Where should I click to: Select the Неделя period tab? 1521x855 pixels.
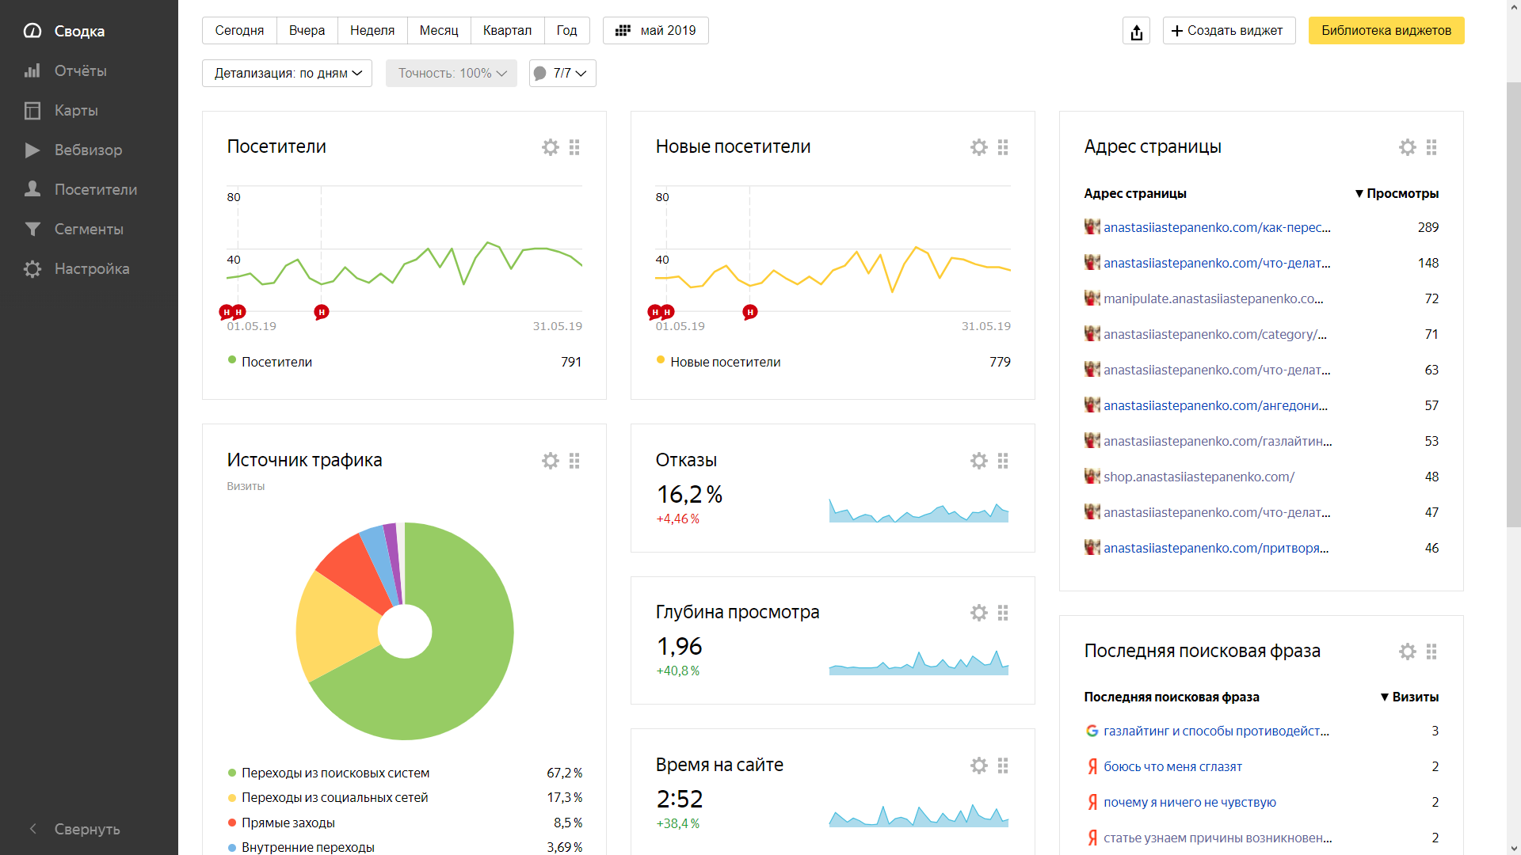click(372, 31)
